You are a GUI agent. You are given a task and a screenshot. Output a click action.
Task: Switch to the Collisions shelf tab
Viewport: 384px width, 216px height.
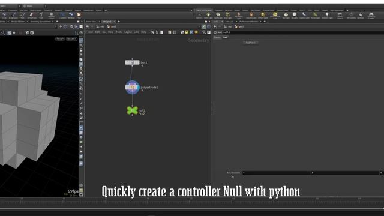[218, 10]
